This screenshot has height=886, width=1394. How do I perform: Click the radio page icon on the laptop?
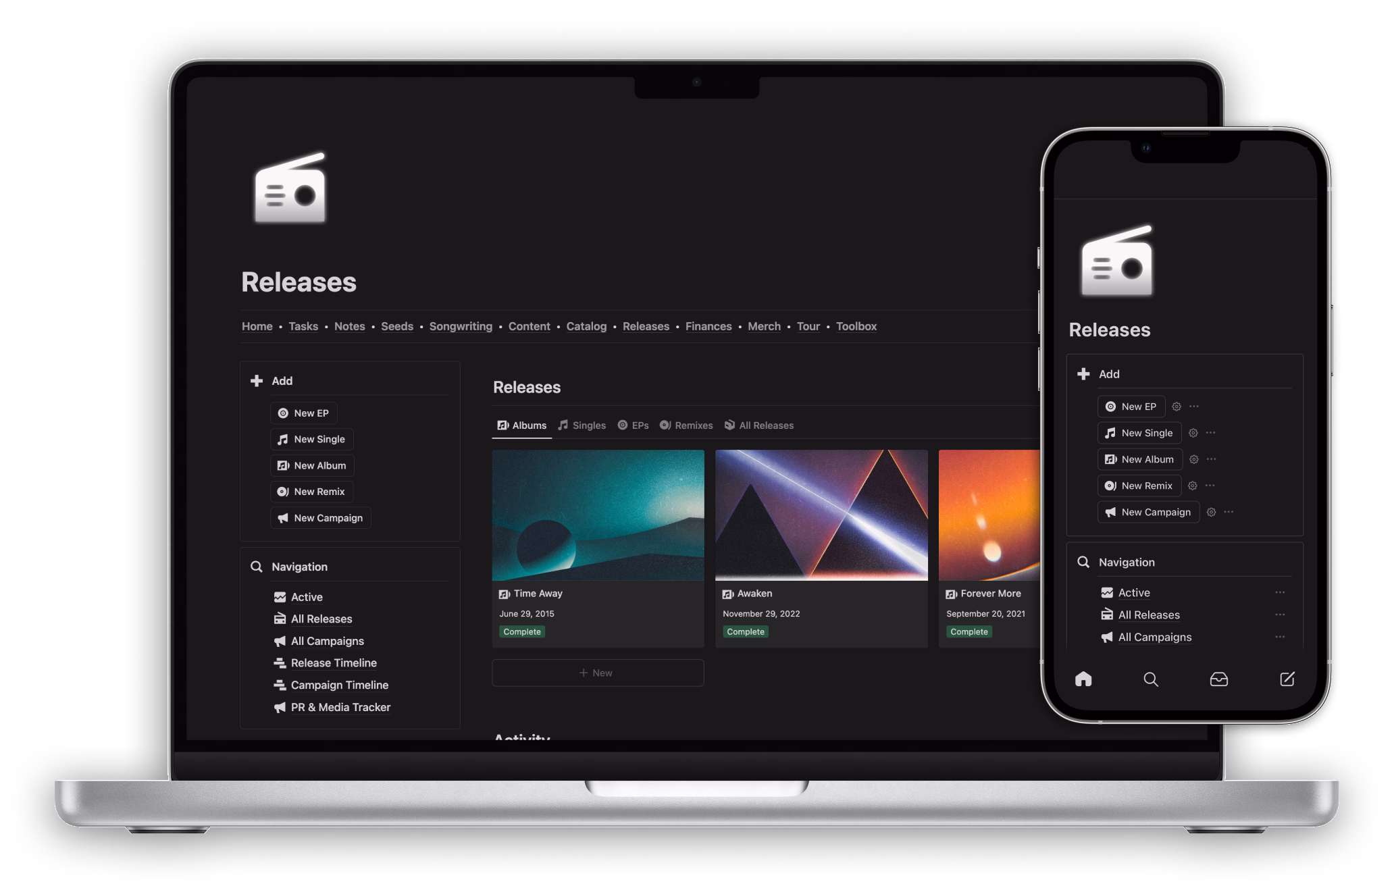click(x=290, y=188)
